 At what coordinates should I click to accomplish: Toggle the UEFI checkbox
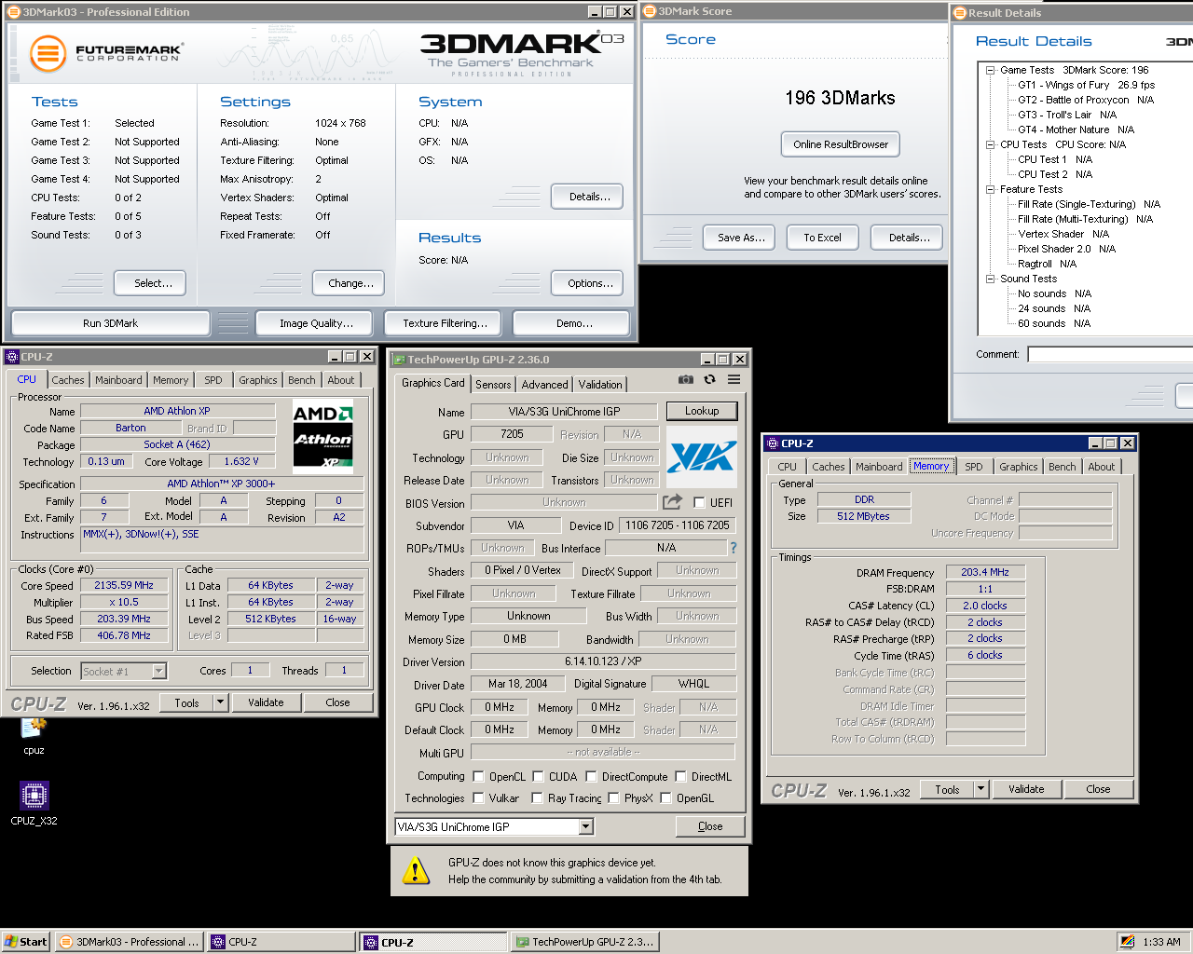pyautogui.click(x=699, y=503)
